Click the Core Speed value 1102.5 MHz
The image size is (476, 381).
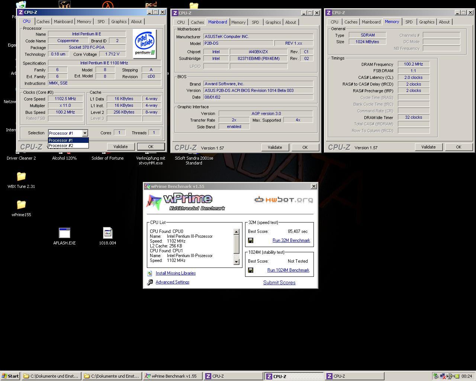click(65, 99)
